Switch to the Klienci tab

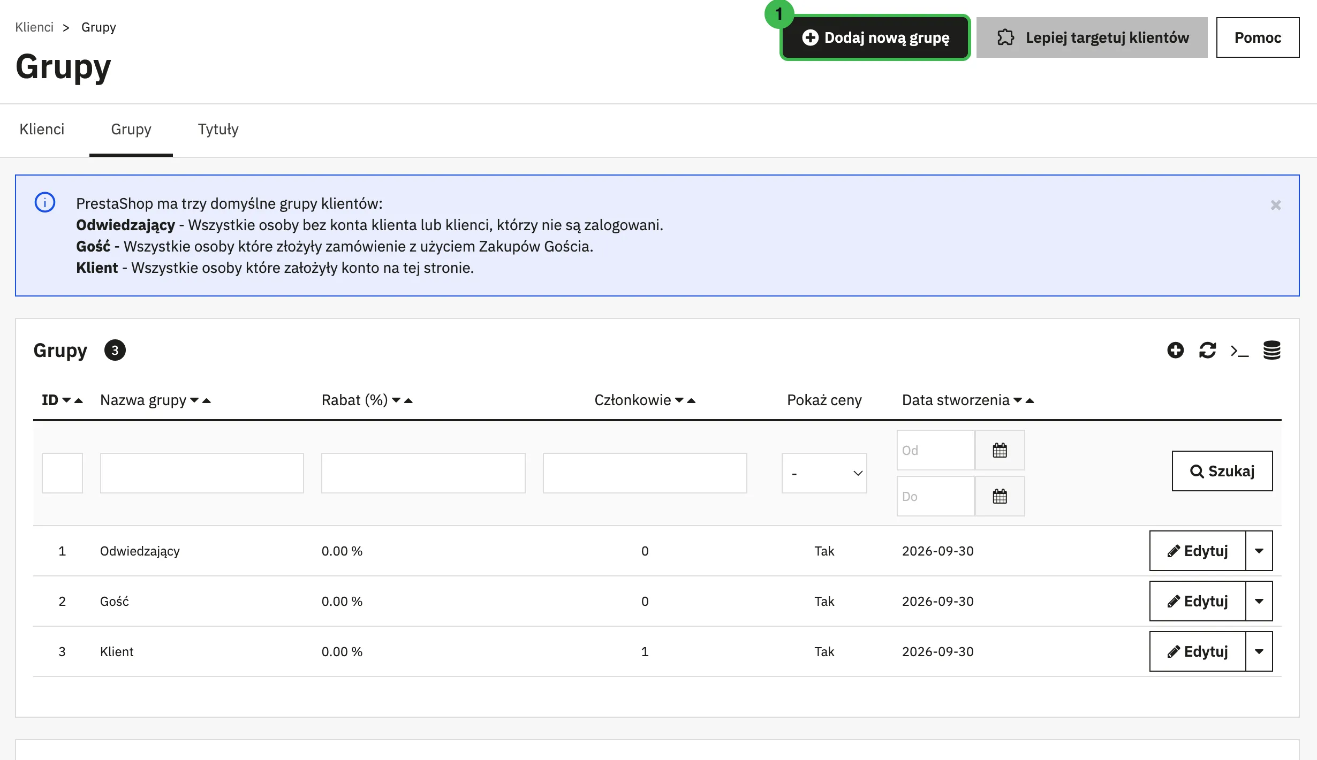click(42, 130)
